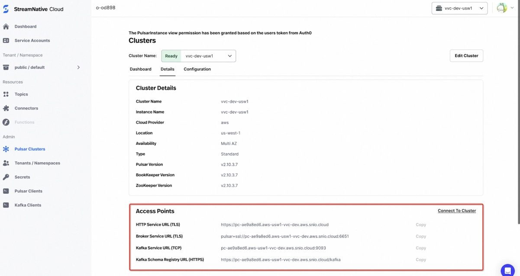Click the Kafka Clients terminal icon

tap(6, 205)
